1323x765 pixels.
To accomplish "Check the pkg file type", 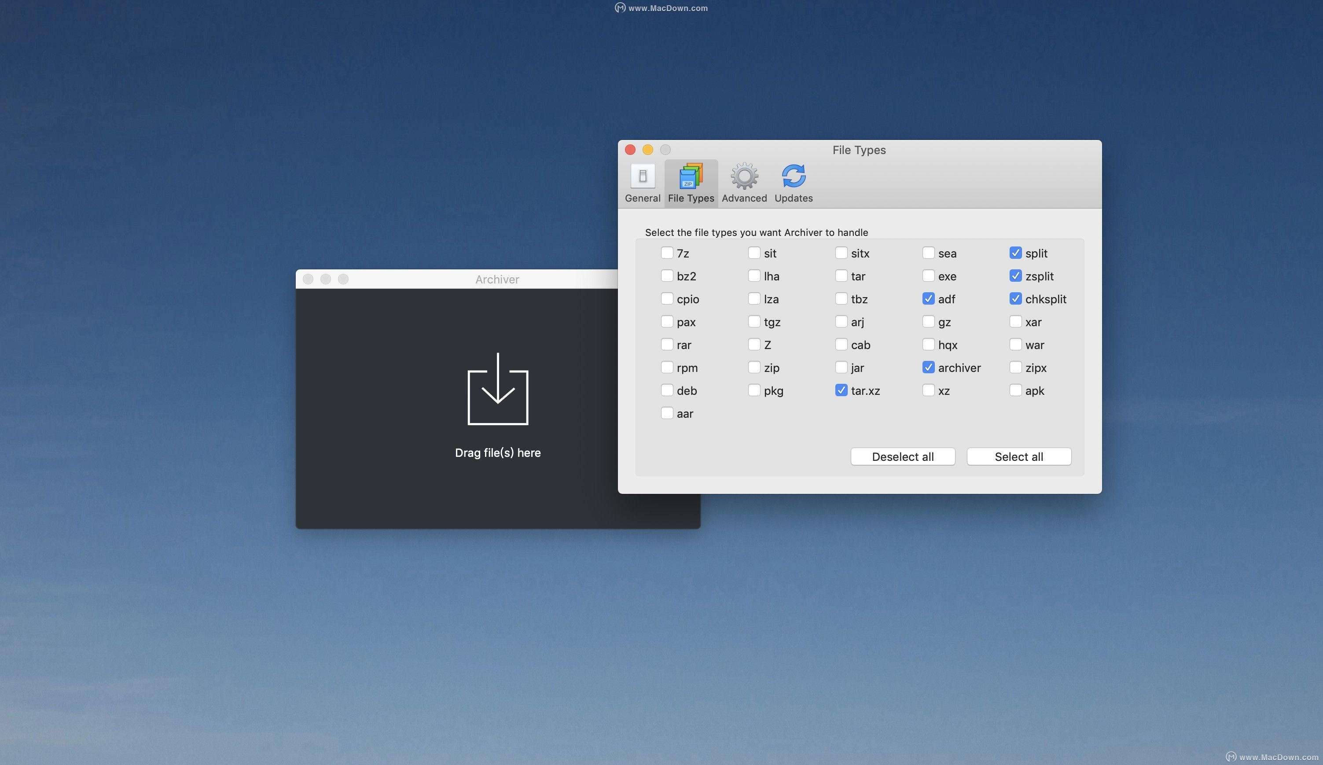I will tap(754, 390).
